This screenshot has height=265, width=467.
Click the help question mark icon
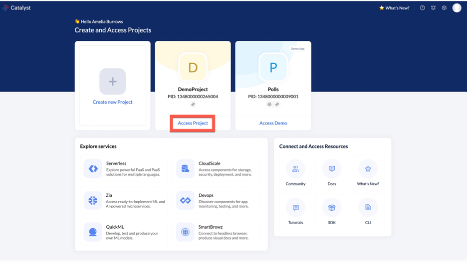[422, 8]
